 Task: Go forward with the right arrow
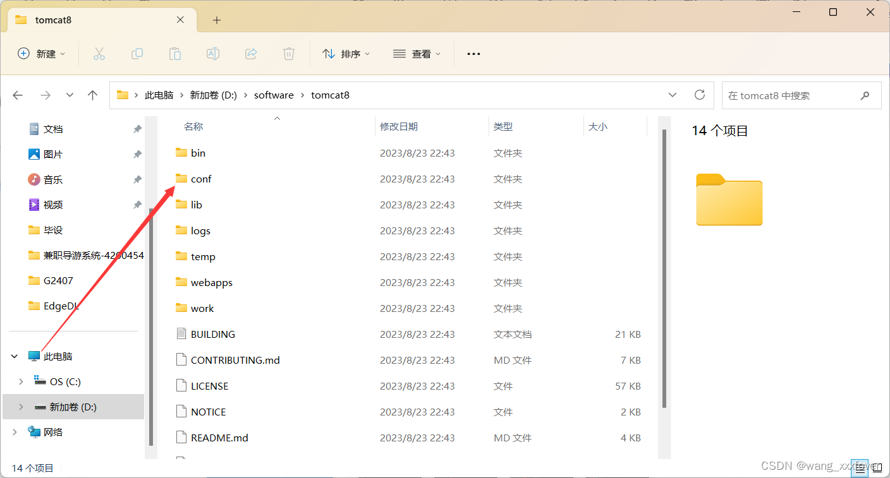(45, 95)
